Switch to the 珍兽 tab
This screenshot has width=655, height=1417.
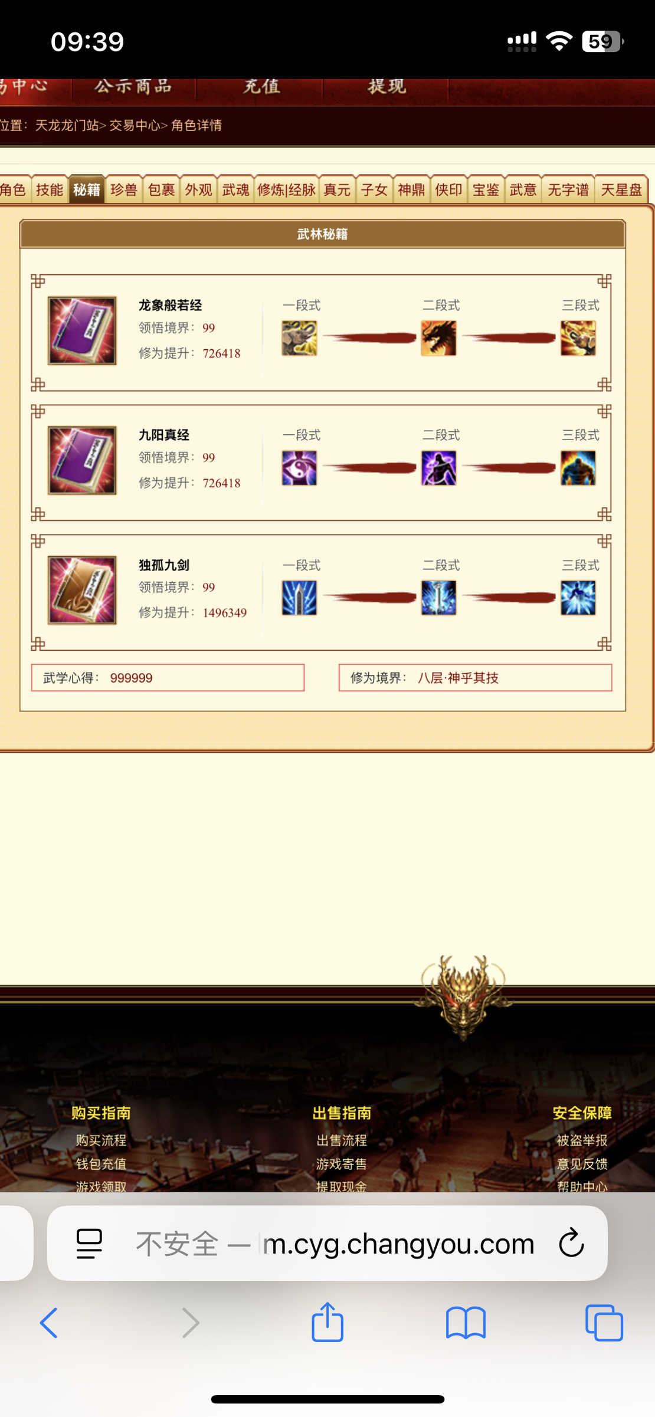point(124,190)
